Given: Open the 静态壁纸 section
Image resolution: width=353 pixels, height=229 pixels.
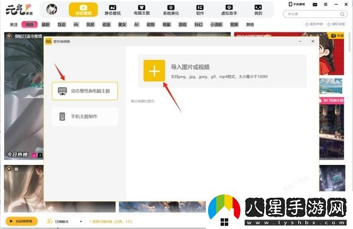Looking at the screenshot, I should (x=112, y=10).
